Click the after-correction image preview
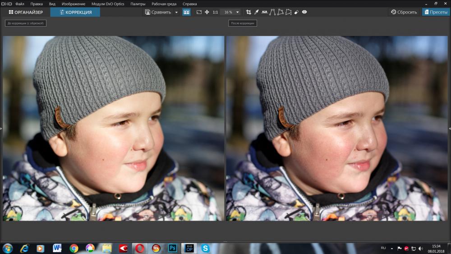This screenshot has height=254, width=451. 337,128
